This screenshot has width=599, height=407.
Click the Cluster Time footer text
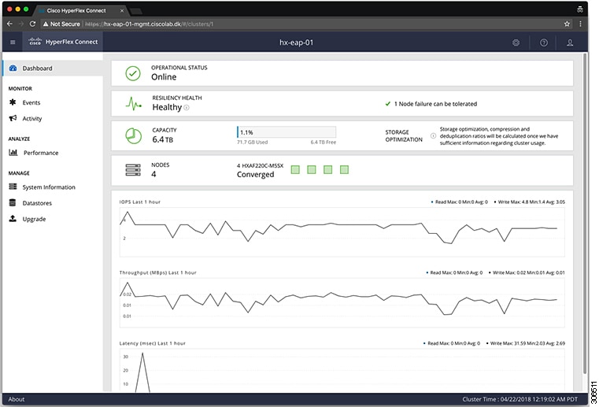pos(520,399)
